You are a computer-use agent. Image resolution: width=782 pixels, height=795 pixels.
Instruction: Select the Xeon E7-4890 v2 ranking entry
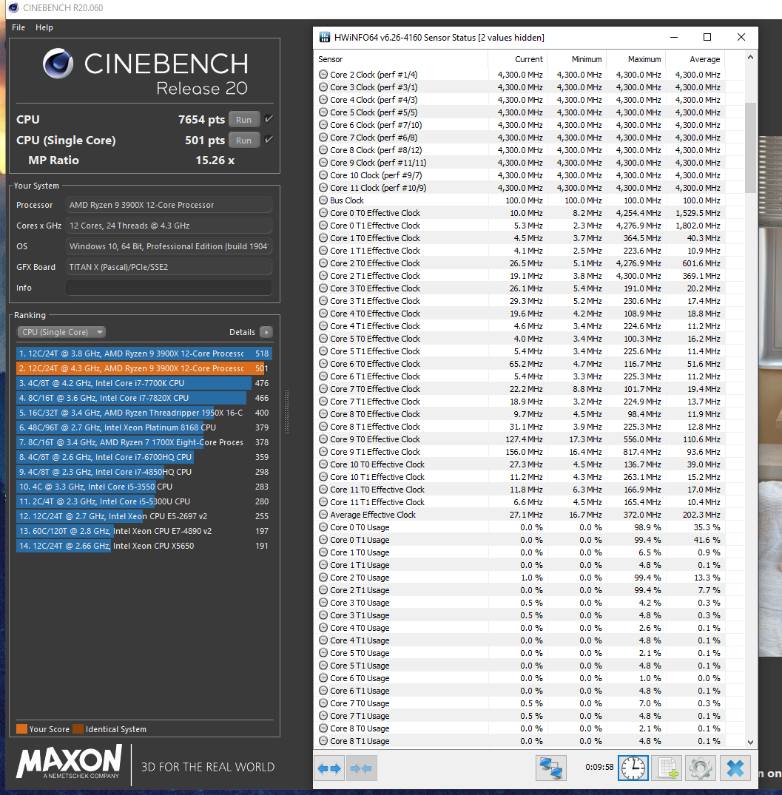tap(144, 531)
